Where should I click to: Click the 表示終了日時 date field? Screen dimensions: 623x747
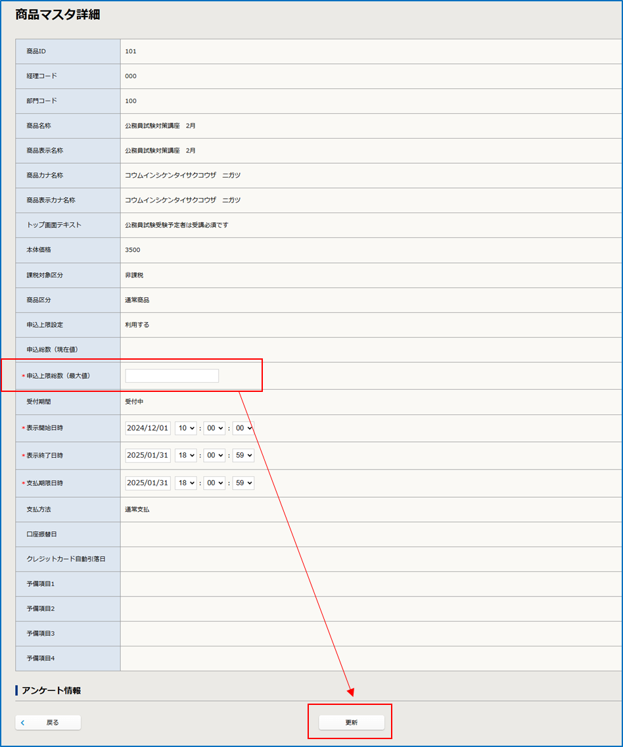click(x=148, y=456)
